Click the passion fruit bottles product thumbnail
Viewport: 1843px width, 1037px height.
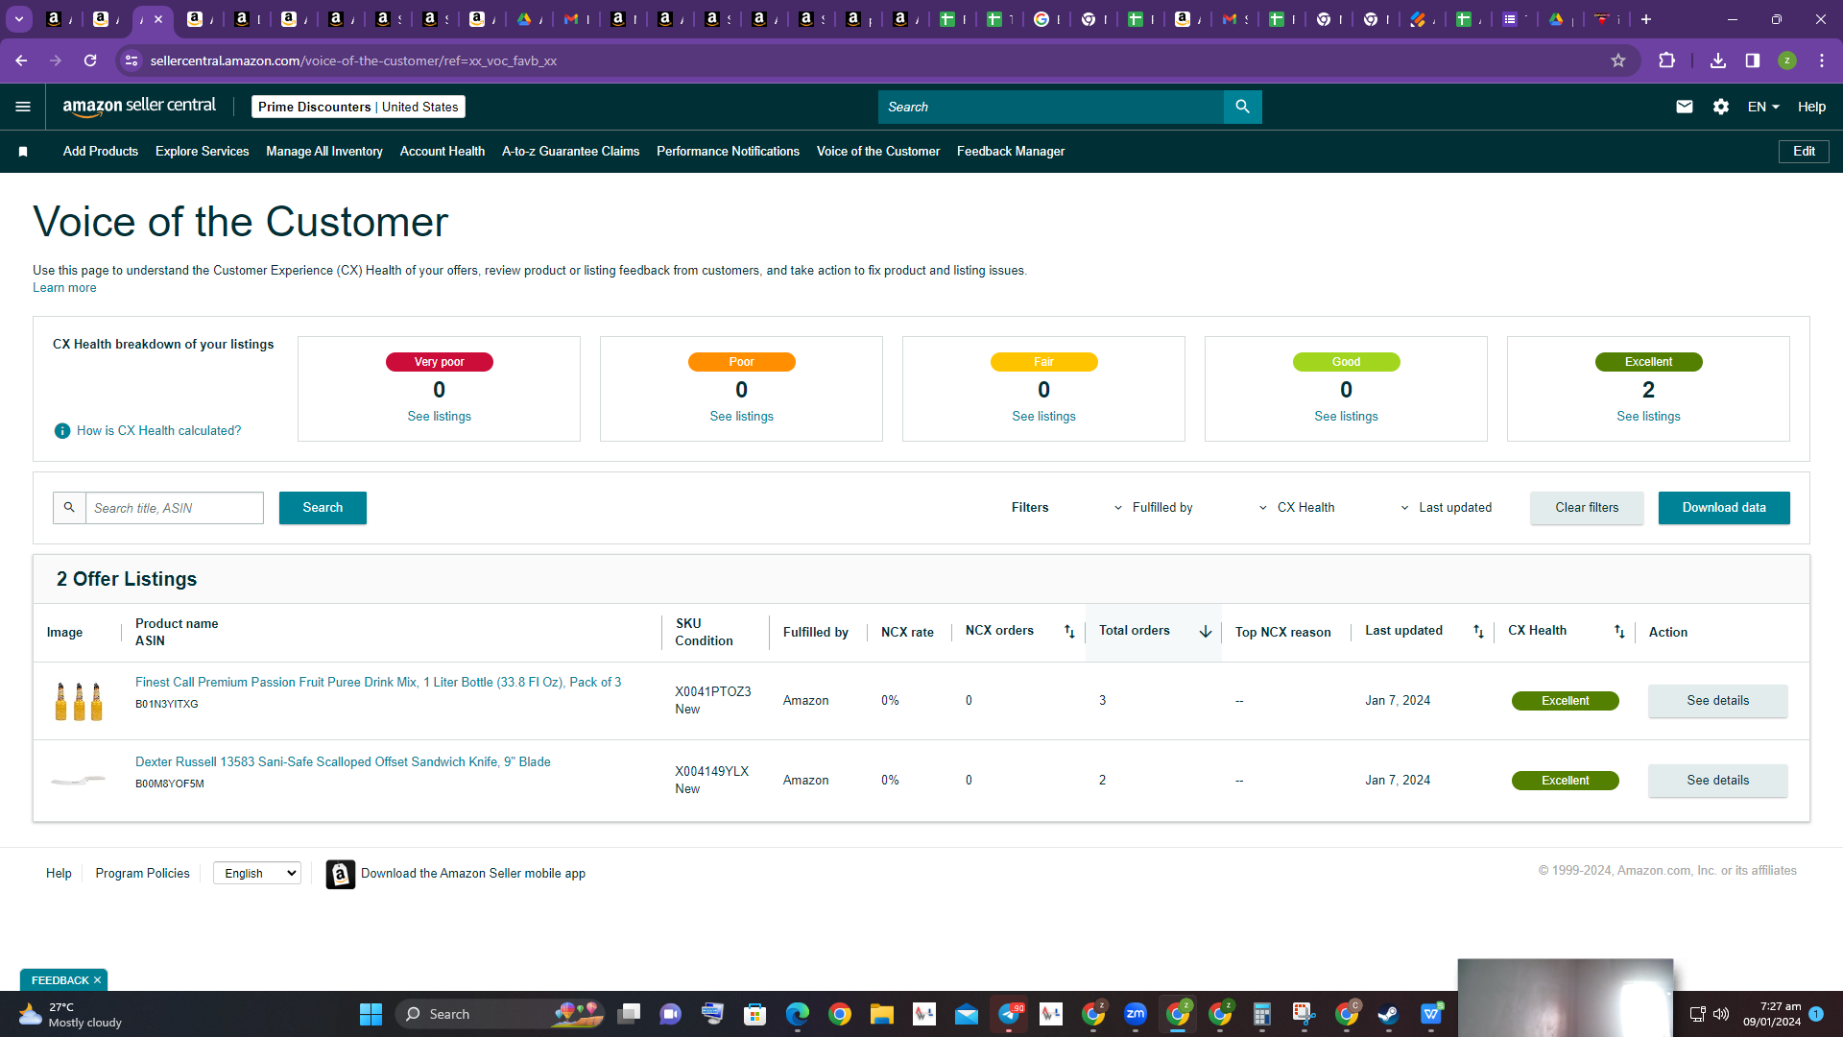79,701
